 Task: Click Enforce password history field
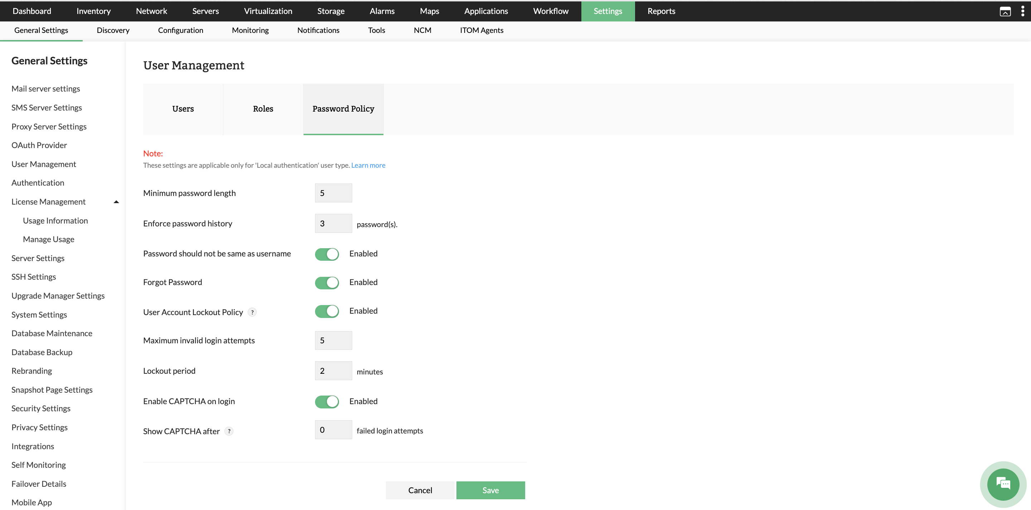333,224
